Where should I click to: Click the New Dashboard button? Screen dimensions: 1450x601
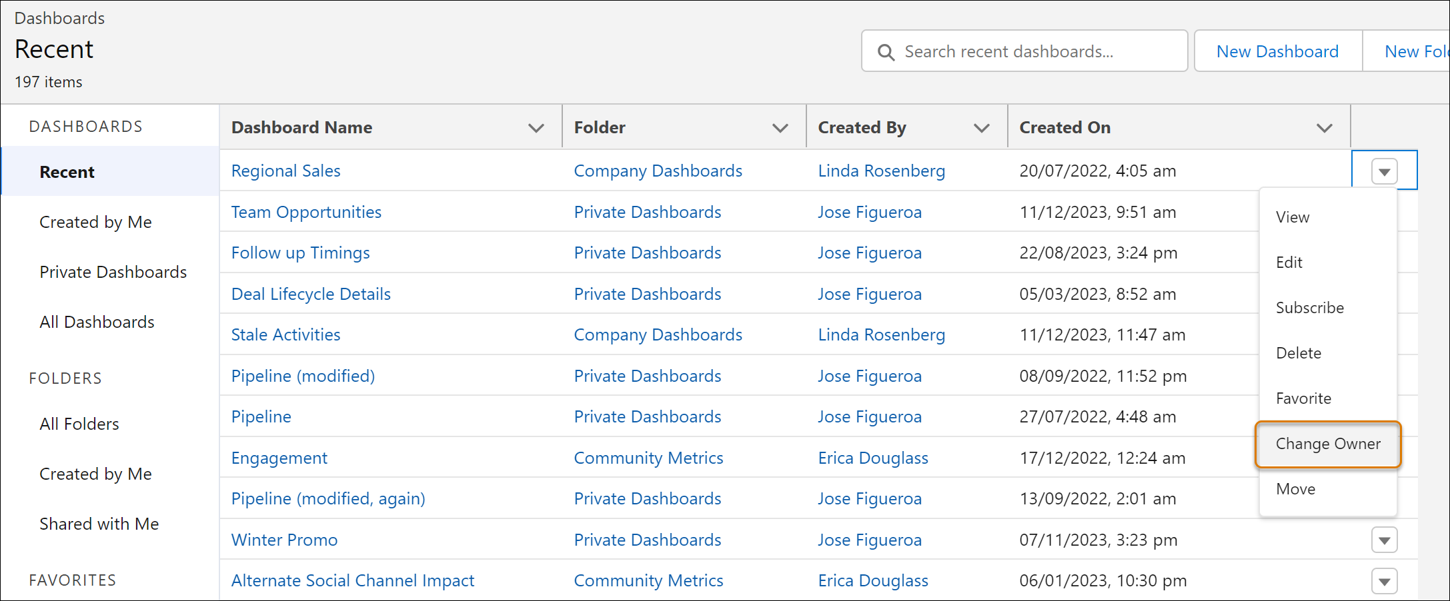pos(1277,51)
